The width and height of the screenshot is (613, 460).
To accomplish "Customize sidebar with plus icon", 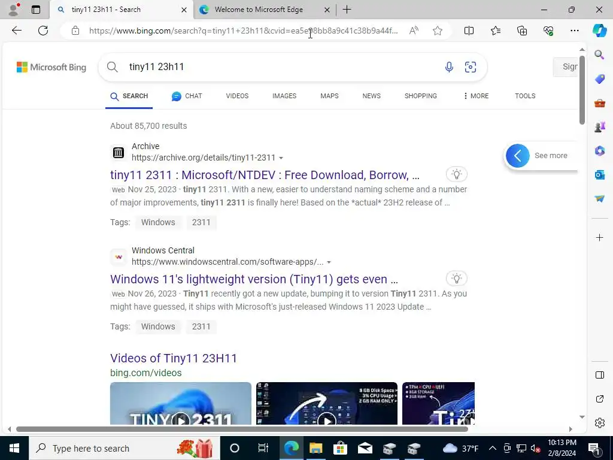I will tap(599, 237).
